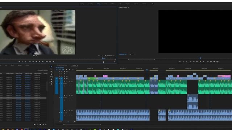Screen dimensions: 232x130
Task: Switch to the Effects workspace tab
Action: [x=113, y=4]
